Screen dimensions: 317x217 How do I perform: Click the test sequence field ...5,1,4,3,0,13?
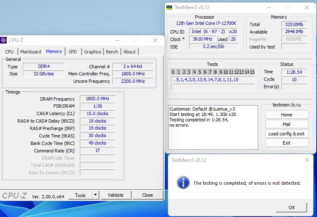213,80
